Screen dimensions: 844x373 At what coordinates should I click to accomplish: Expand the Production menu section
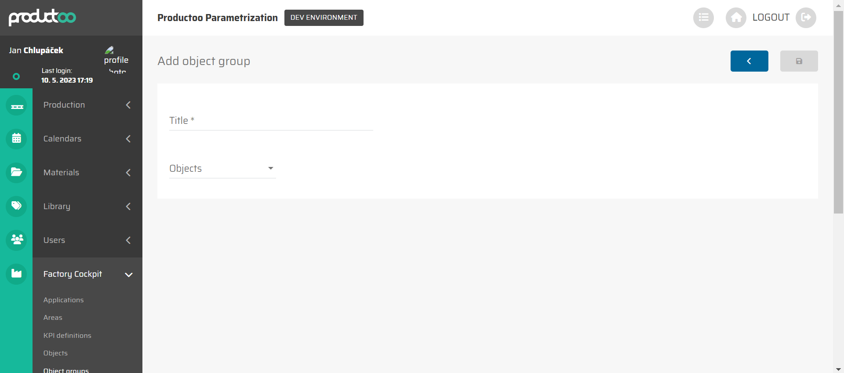click(87, 105)
